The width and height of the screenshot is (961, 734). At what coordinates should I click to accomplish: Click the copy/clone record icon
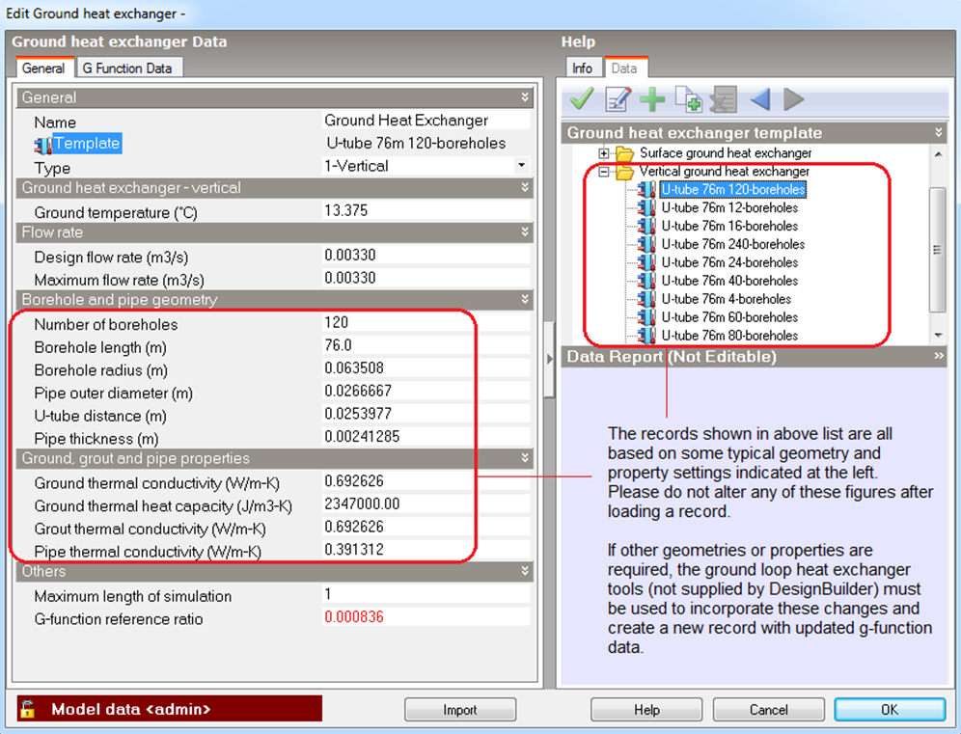click(x=688, y=99)
